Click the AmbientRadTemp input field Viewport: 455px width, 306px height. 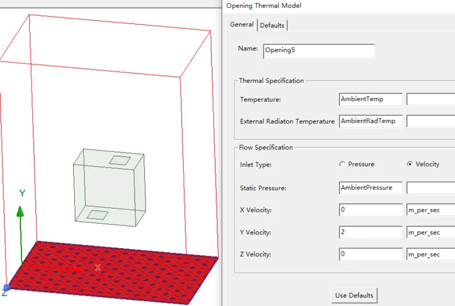pyautogui.click(x=371, y=121)
